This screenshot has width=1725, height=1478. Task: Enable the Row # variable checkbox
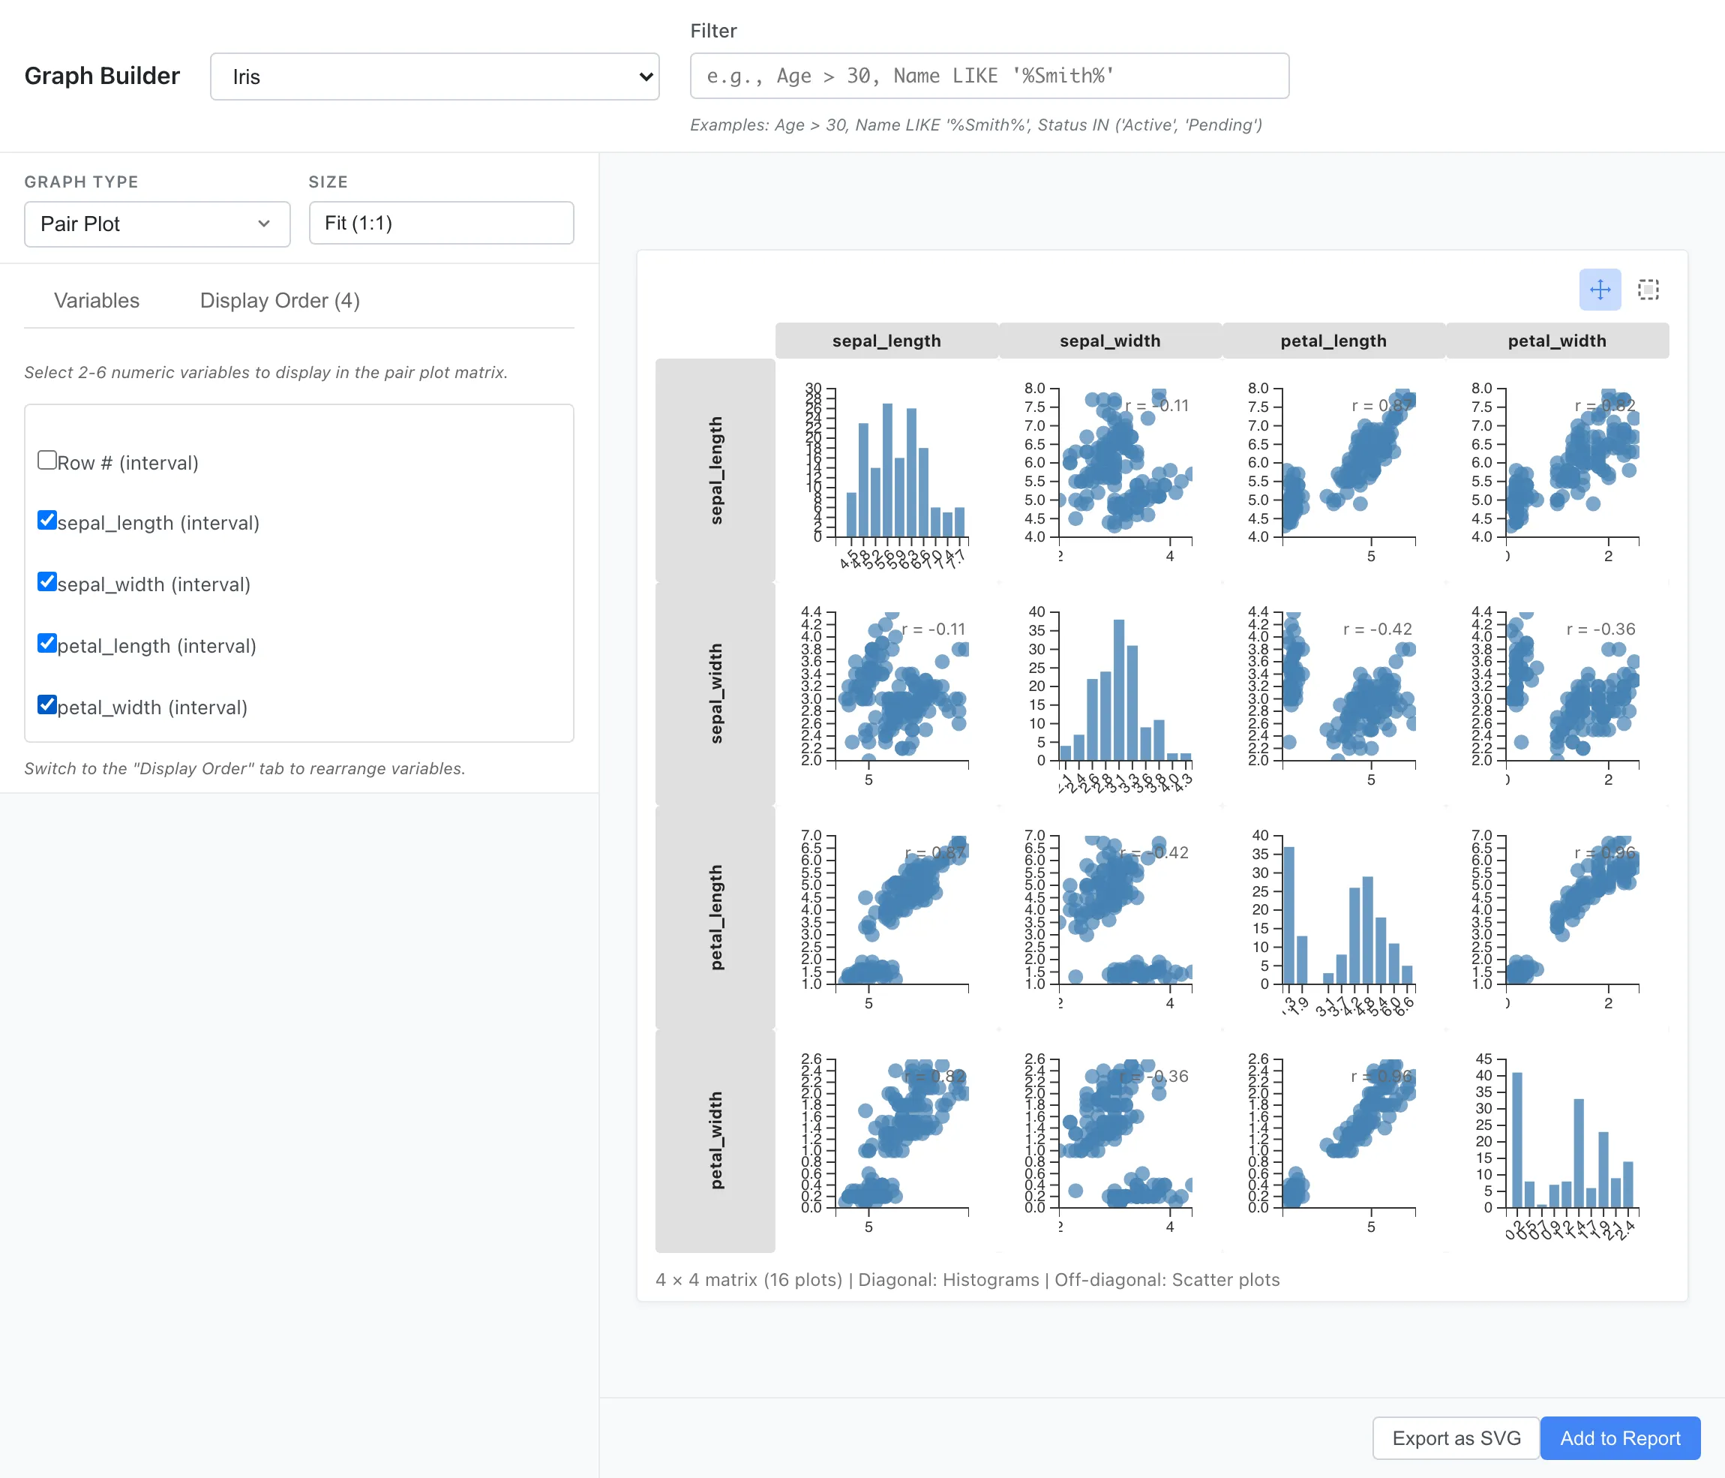click(x=47, y=461)
